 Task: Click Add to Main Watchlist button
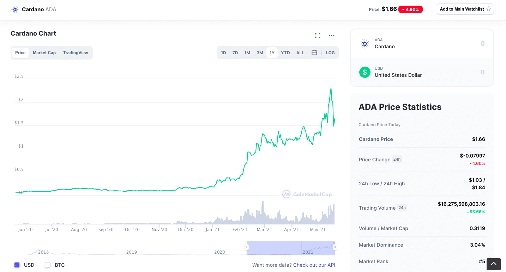465,9
